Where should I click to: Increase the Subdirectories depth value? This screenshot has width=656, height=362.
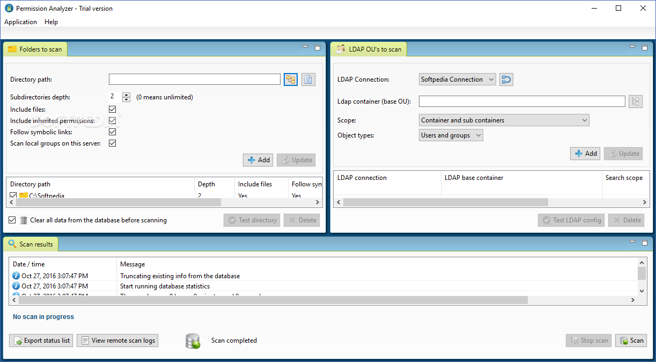click(126, 95)
